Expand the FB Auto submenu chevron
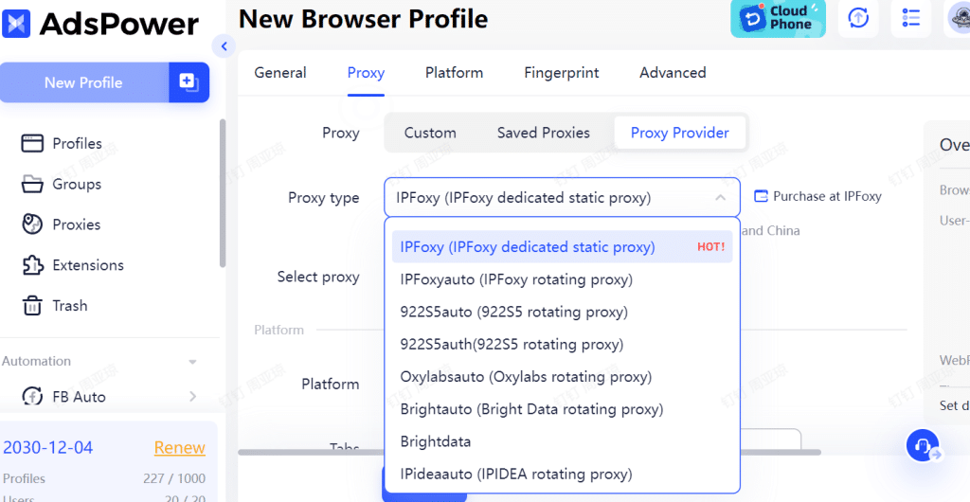 pyautogui.click(x=192, y=396)
